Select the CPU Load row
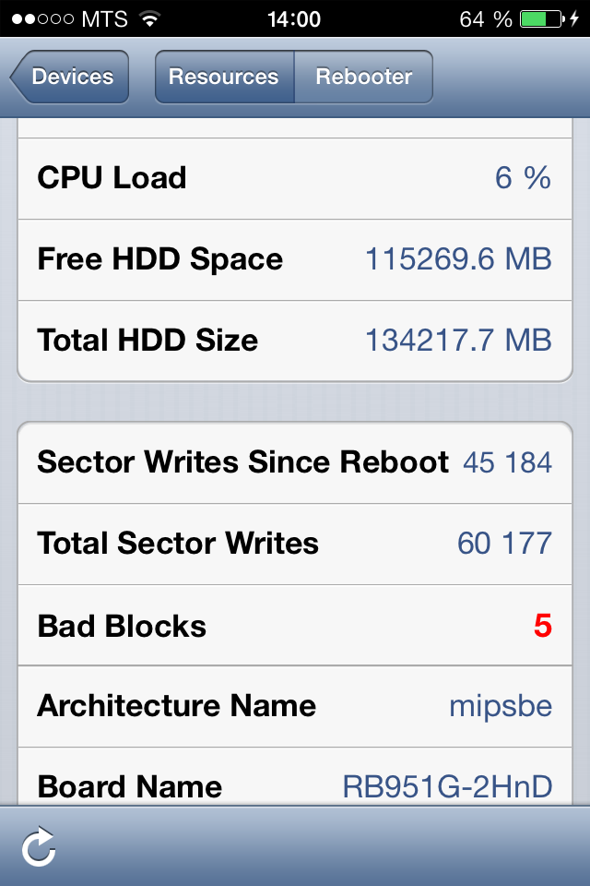This screenshot has height=886, width=590. 295,178
